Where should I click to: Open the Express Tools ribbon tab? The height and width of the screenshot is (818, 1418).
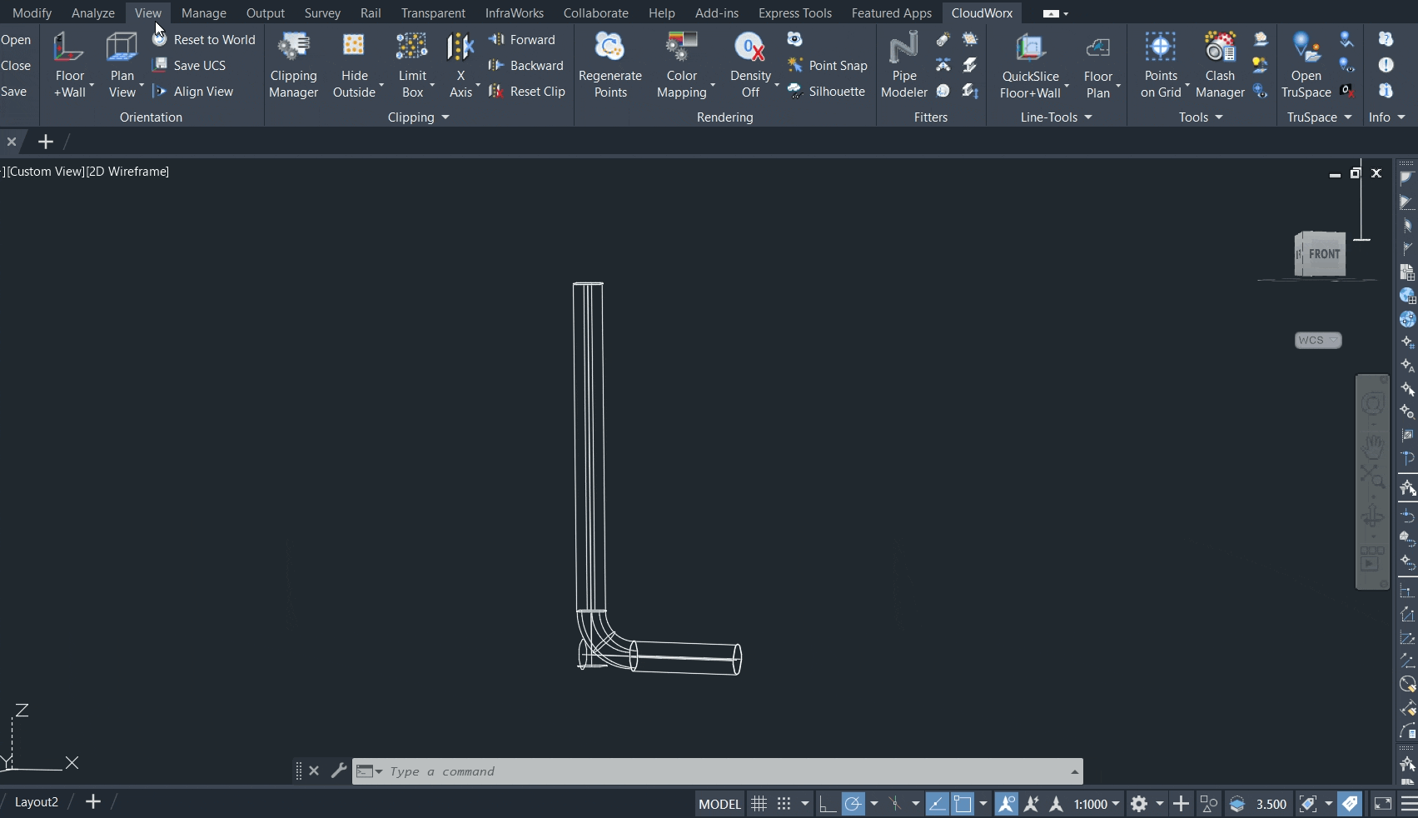(x=794, y=13)
